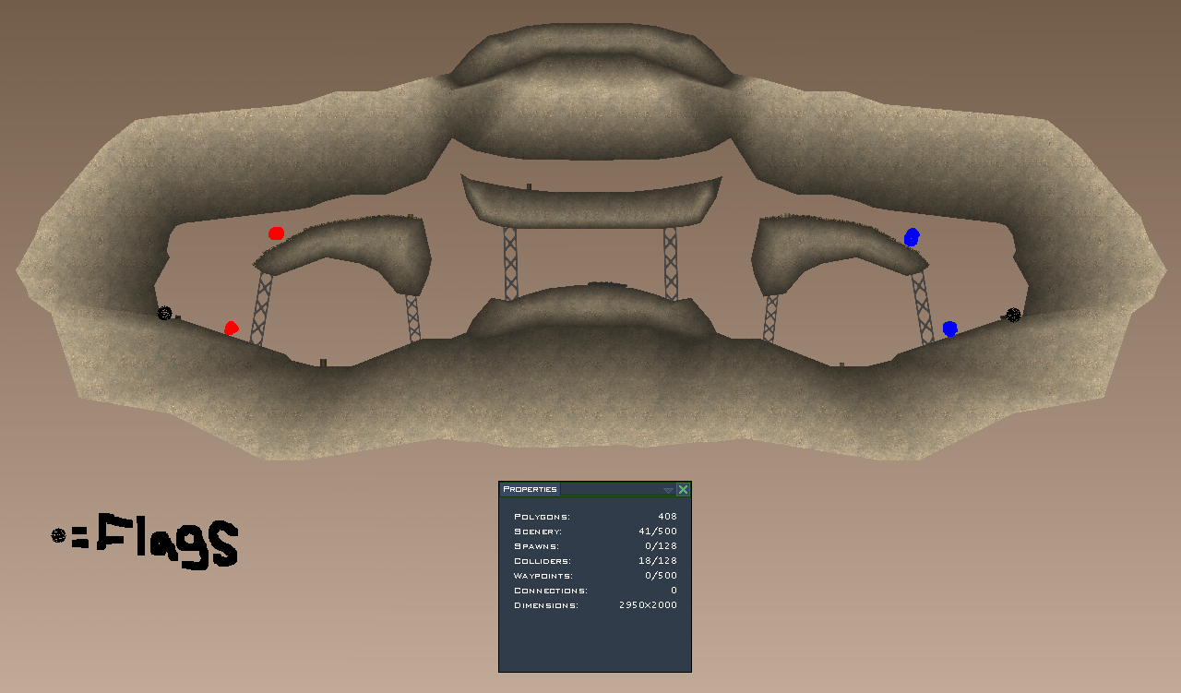Click the Properties panel title tab
Screen dimensions: 1181x693
[530, 489]
